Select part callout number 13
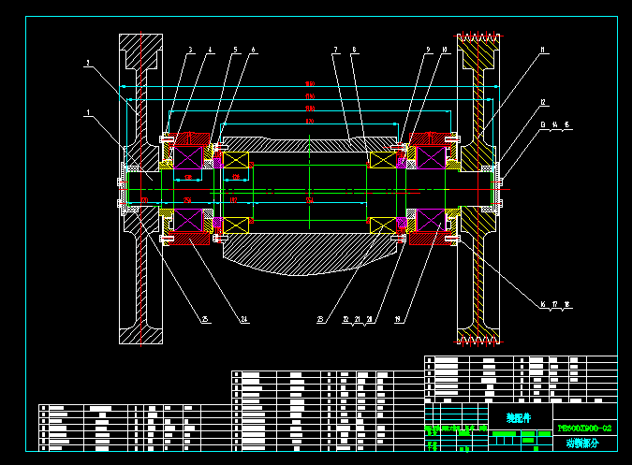This screenshot has height=465, width=632. pos(543,124)
